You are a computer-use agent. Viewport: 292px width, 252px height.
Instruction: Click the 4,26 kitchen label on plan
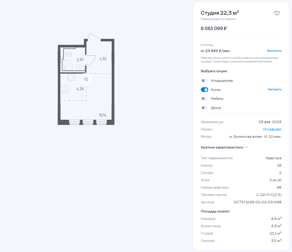[x=80, y=89]
